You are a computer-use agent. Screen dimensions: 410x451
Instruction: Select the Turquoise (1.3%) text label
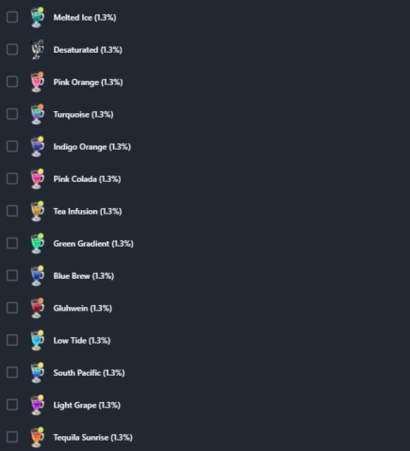coord(83,115)
